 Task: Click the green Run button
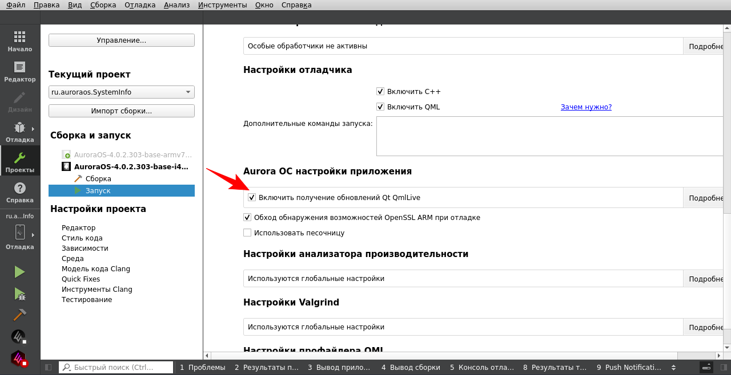coord(19,272)
